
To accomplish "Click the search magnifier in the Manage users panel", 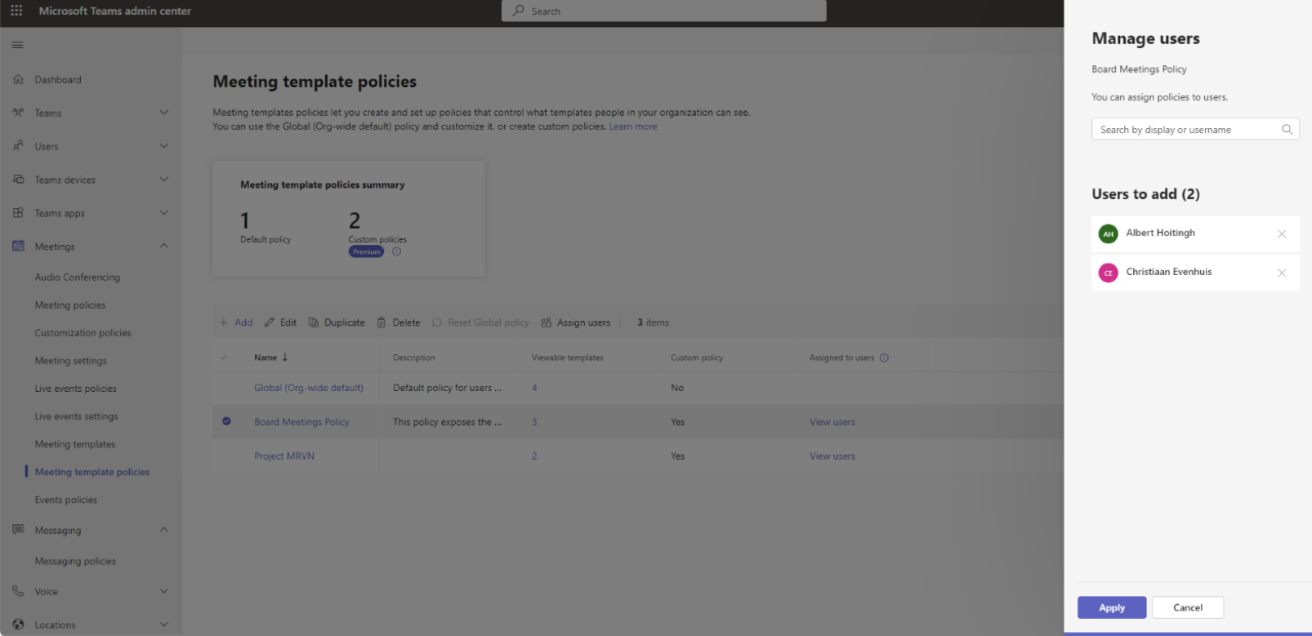I will point(1287,129).
